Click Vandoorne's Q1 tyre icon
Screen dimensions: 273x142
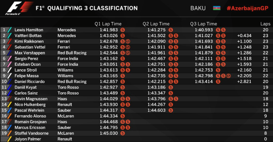pyautogui.click(x=123, y=133)
